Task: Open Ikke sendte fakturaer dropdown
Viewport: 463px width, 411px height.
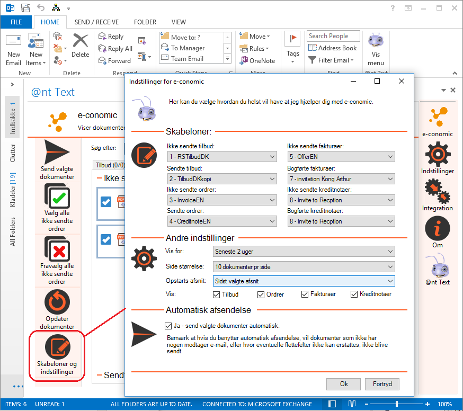Action: click(341, 156)
